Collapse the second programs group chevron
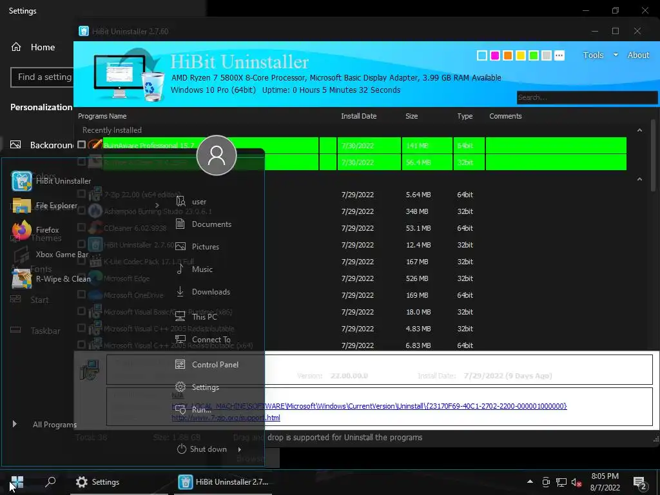660x495 pixels. 639,179
